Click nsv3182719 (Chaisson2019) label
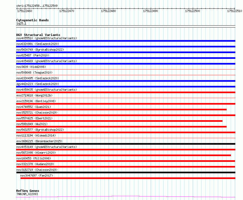The image size is (243, 200). (37, 170)
